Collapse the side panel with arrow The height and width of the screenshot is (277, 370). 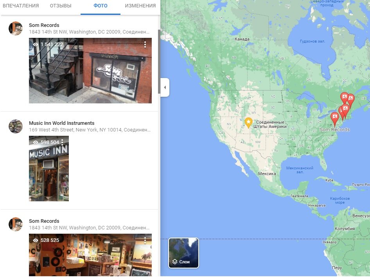[x=165, y=87]
